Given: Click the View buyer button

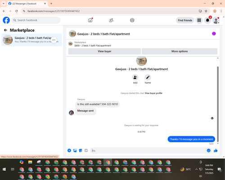Looking at the screenshot, I should coord(104,51).
